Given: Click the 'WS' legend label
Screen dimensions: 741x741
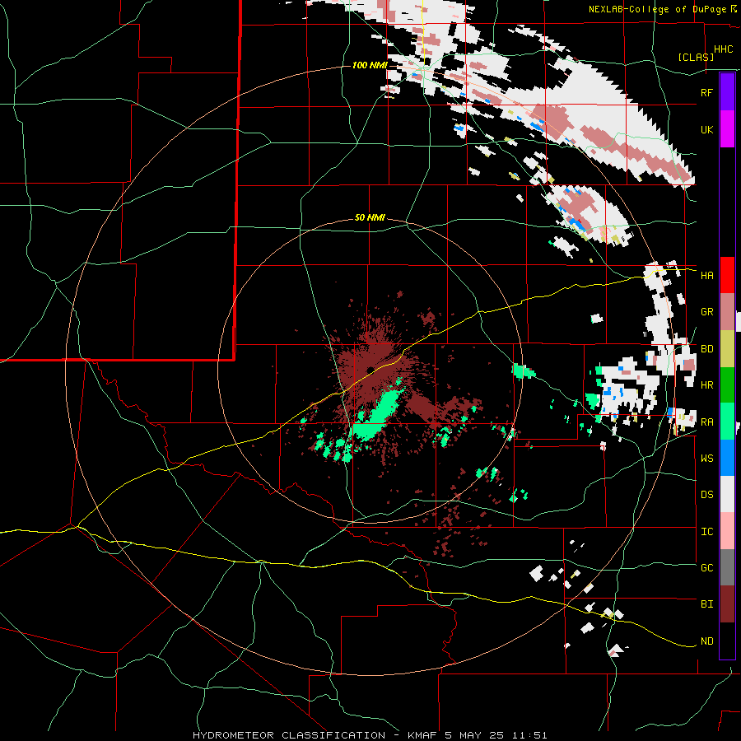Looking at the screenshot, I should point(706,459).
